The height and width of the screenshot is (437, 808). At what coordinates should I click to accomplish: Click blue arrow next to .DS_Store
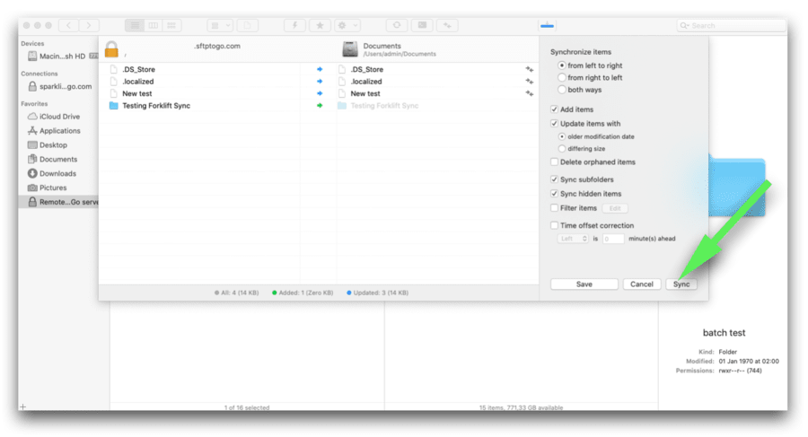click(320, 69)
